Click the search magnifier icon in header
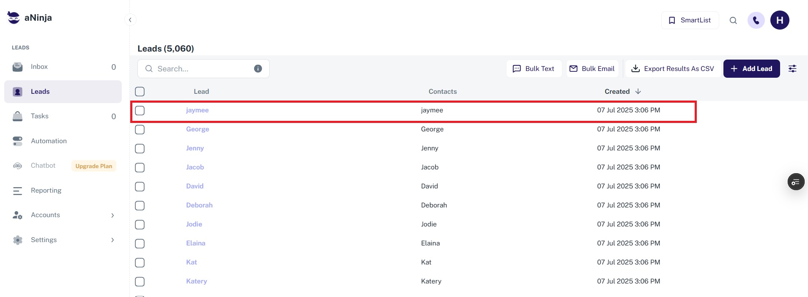Viewport: 808px width, 297px height. point(733,20)
